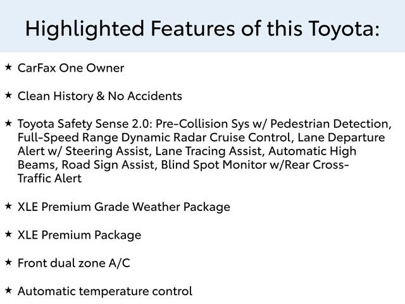The image size is (405, 304).
Task: Select the star beside Front dual zone A/C
Action: pos(8,262)
